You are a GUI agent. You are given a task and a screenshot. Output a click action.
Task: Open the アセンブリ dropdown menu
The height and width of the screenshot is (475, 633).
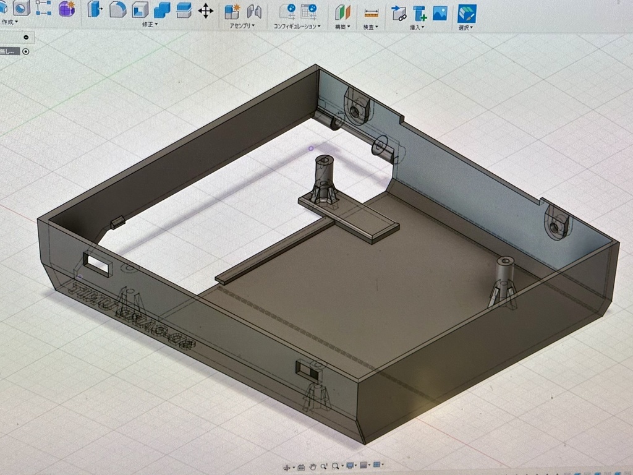[242, 25]
